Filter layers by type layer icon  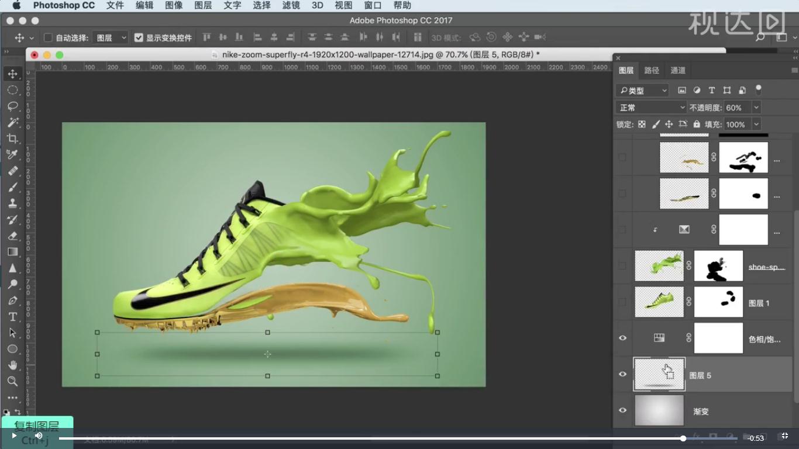tap(712, 90)
